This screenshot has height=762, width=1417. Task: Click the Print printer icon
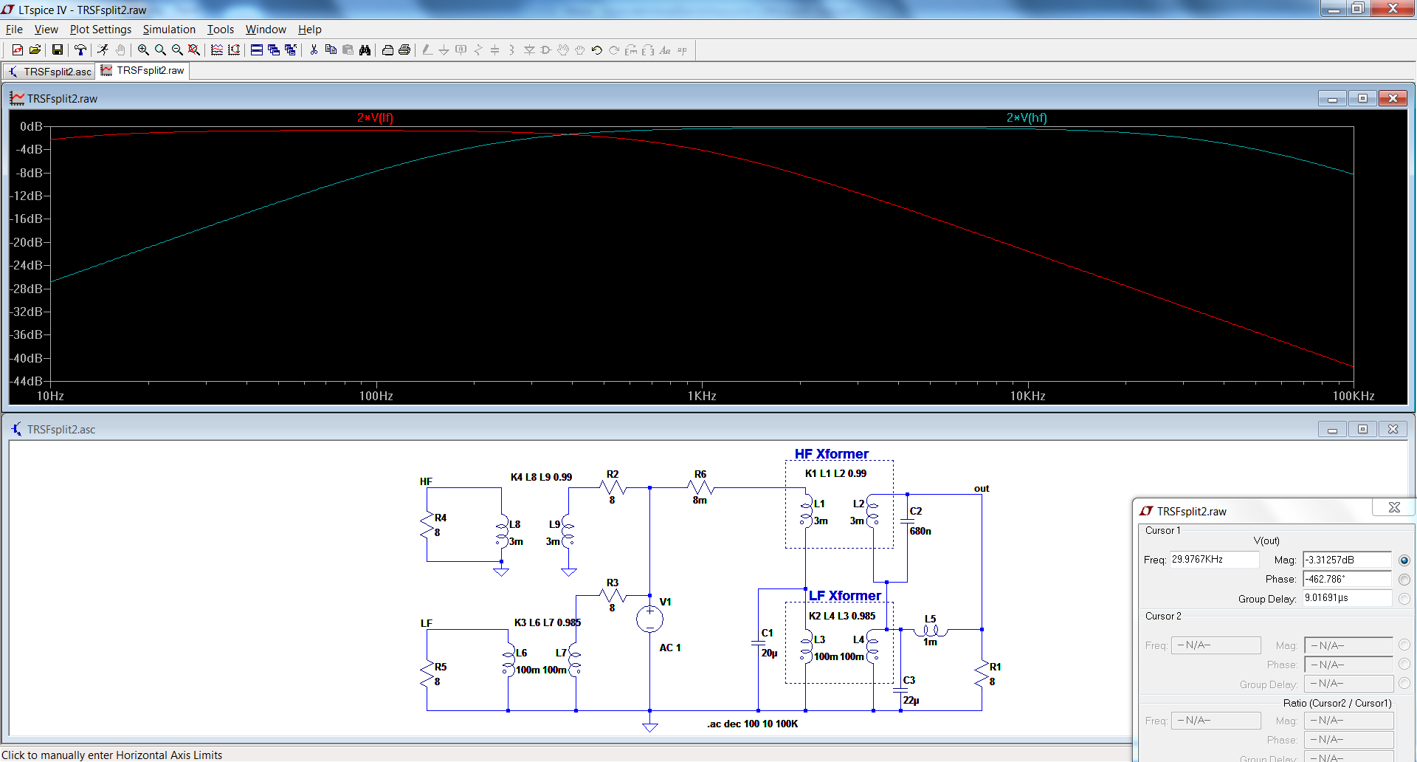(x=404, y=50)
